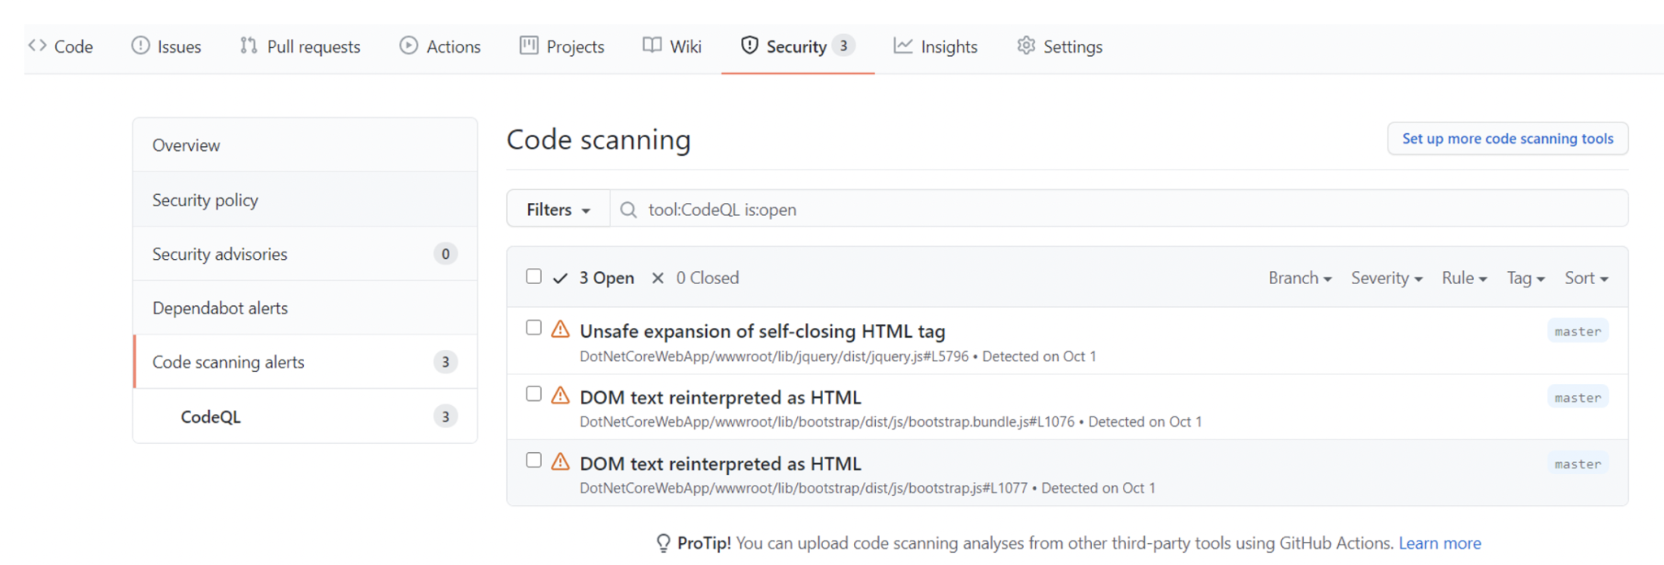Open the Sort dropdown menu
Screen dimensions: 1664x565
tap(1586, 278)
